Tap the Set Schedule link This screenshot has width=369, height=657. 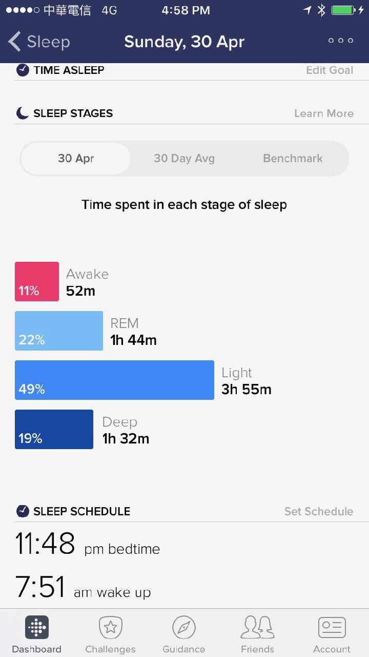[x=319, y=511]
